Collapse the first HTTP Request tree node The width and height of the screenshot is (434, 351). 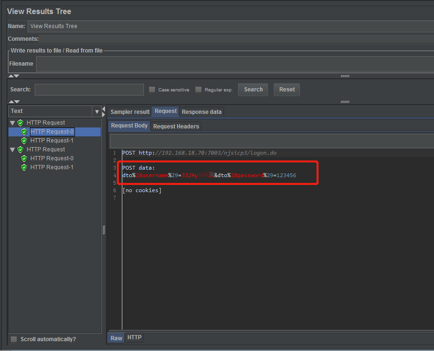tap(13, 123)
